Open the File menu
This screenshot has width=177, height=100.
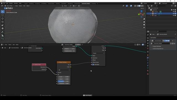(4, 3)
